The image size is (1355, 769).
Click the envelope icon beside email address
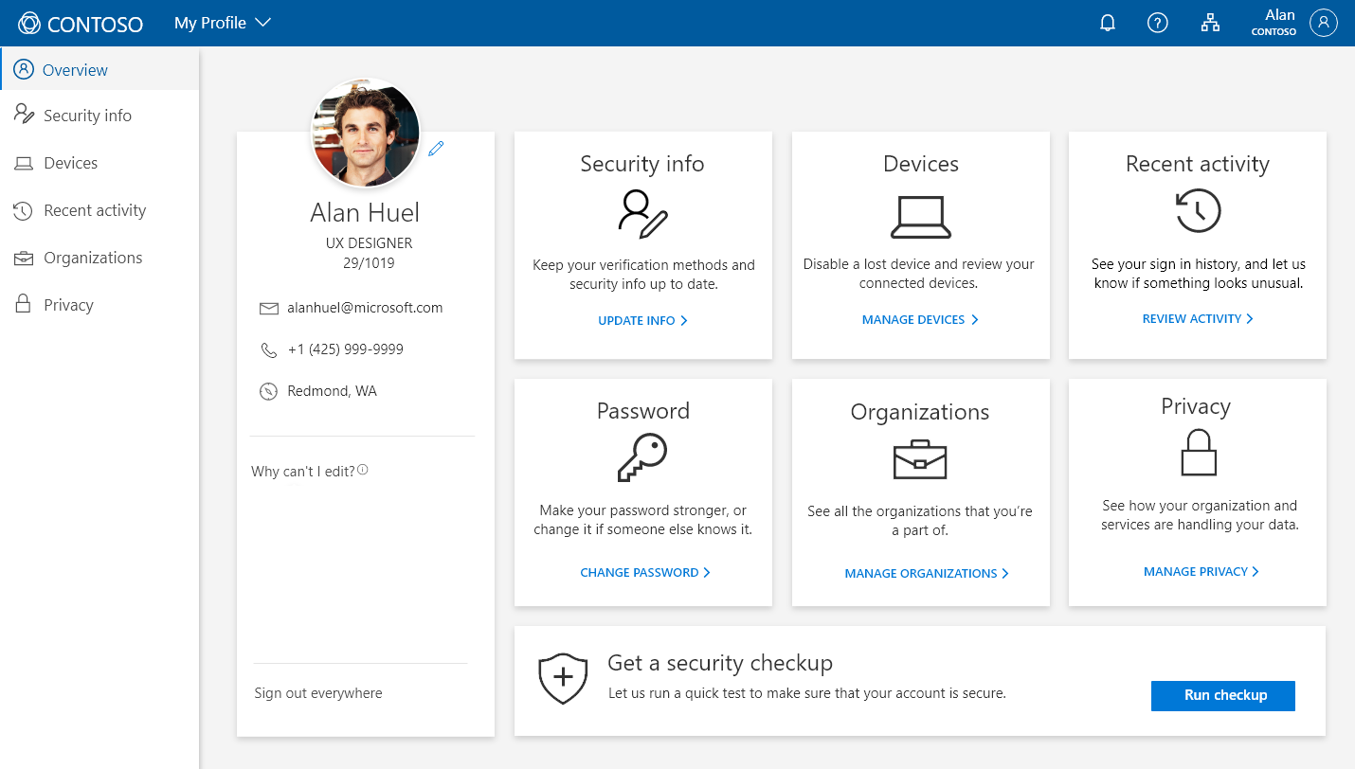(268, 309)
